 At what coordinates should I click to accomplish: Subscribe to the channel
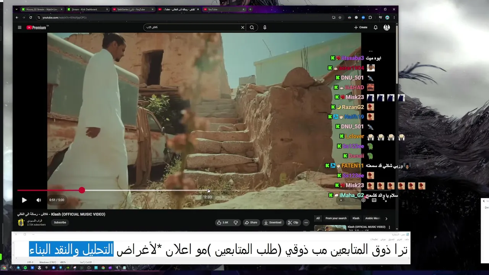(x=60, y=222)
